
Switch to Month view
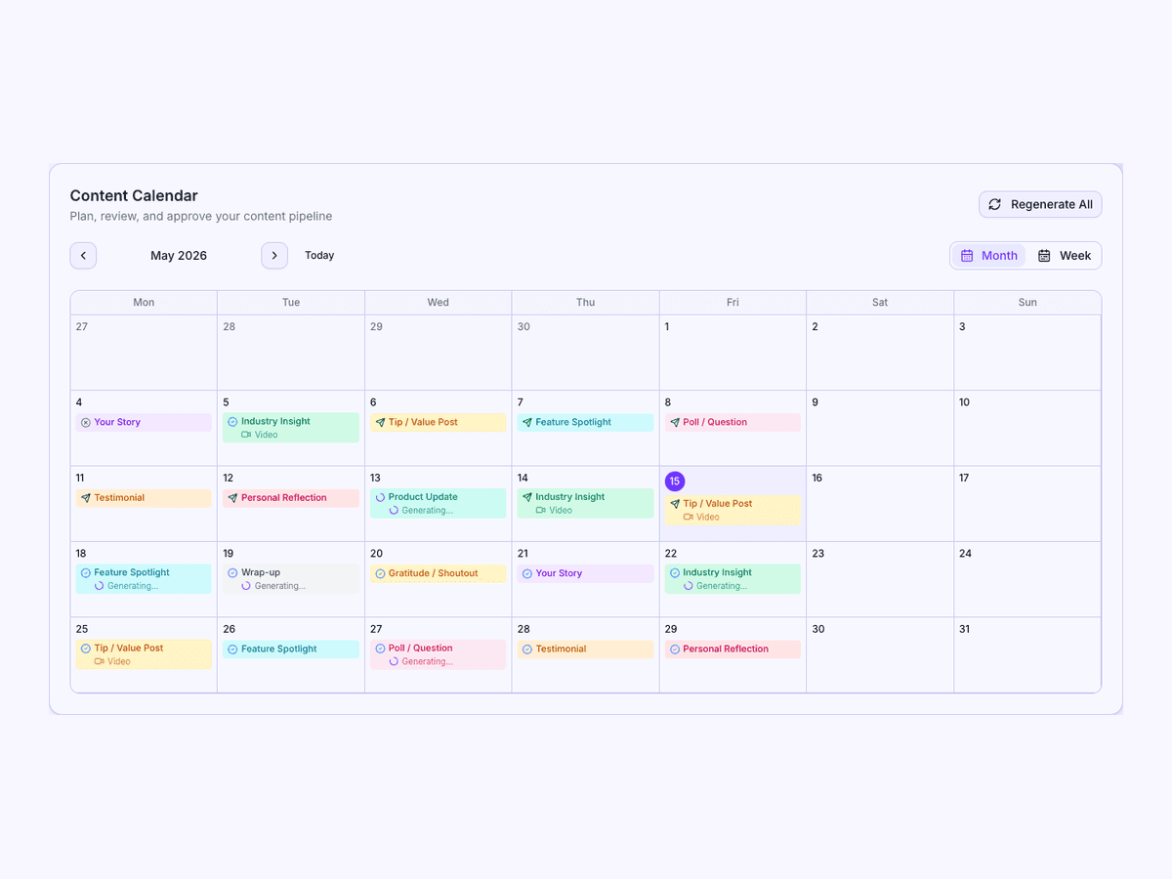988,256
